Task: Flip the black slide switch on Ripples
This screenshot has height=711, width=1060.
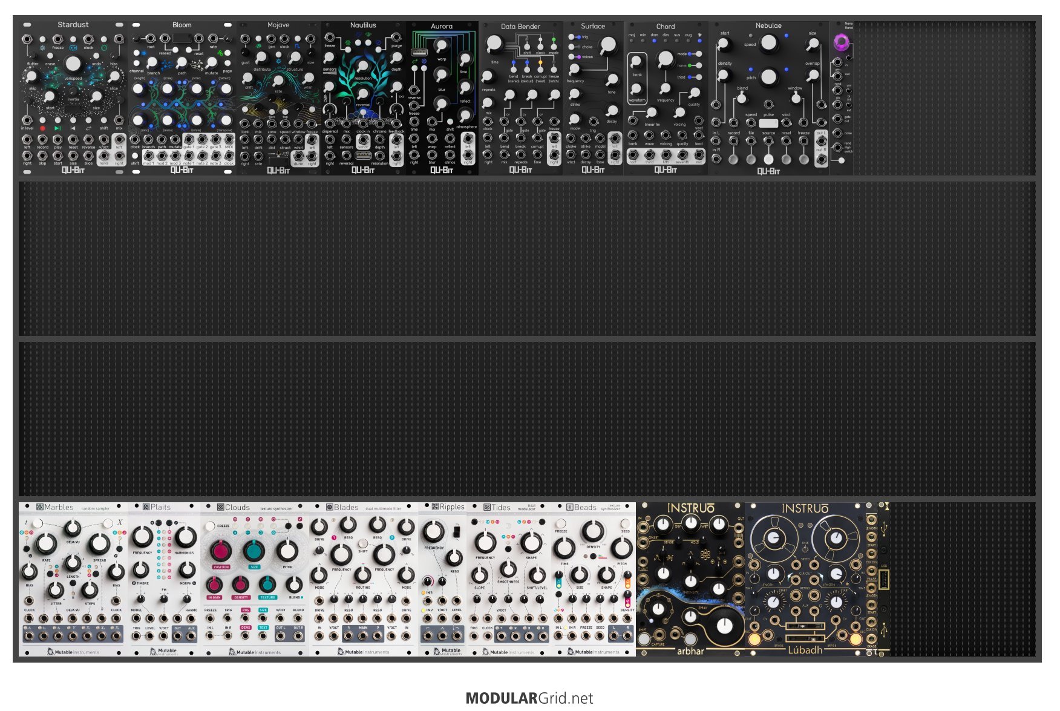Action: pos(456,531)
